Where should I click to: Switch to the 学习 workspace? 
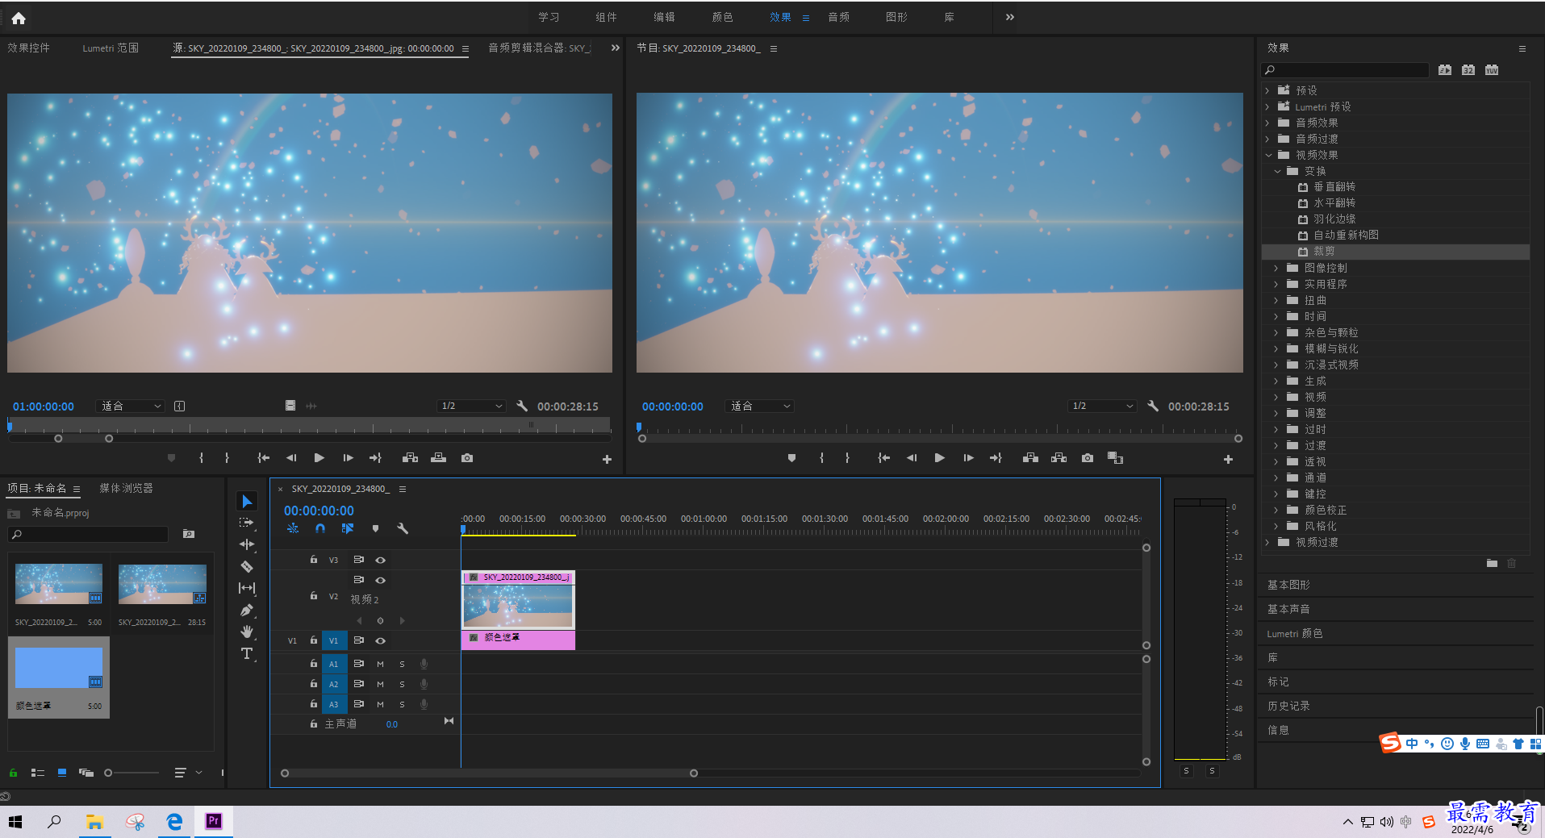click(x=549, y=17)
